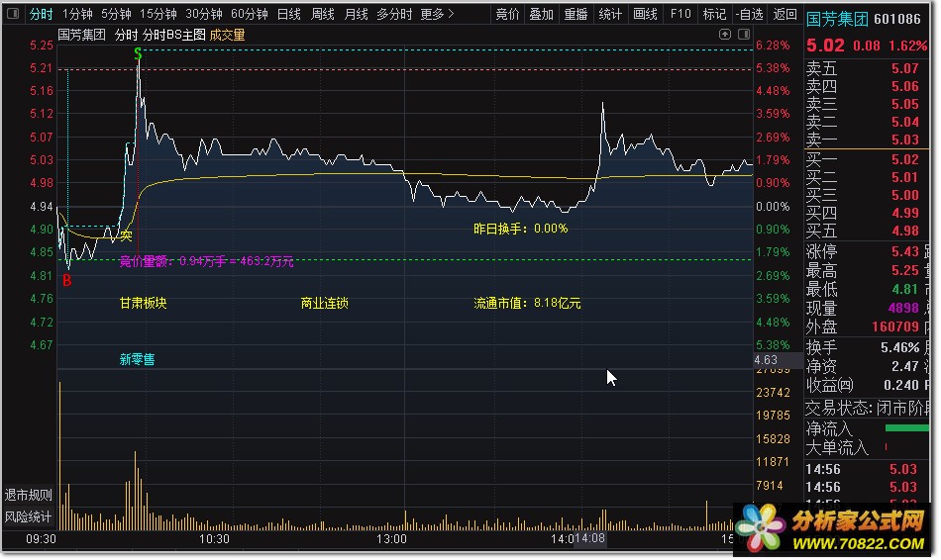Open the 退市规则 delisting rules link
Image resolution: width=941 pixels, height=560 pixels.
pyautogui.click(x=28, y=496)
